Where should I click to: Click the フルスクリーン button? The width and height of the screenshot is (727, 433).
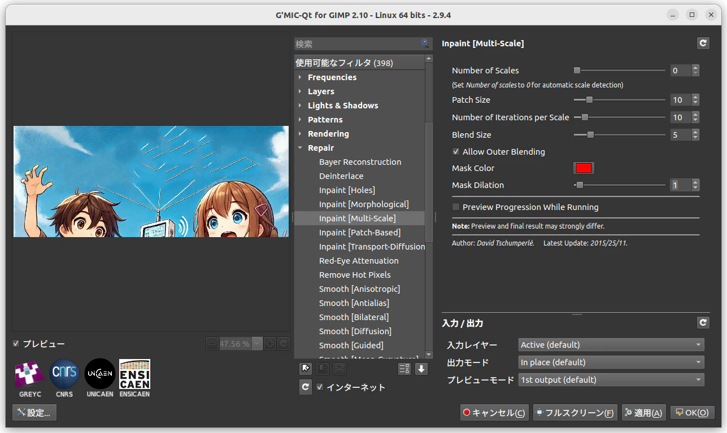575,413
